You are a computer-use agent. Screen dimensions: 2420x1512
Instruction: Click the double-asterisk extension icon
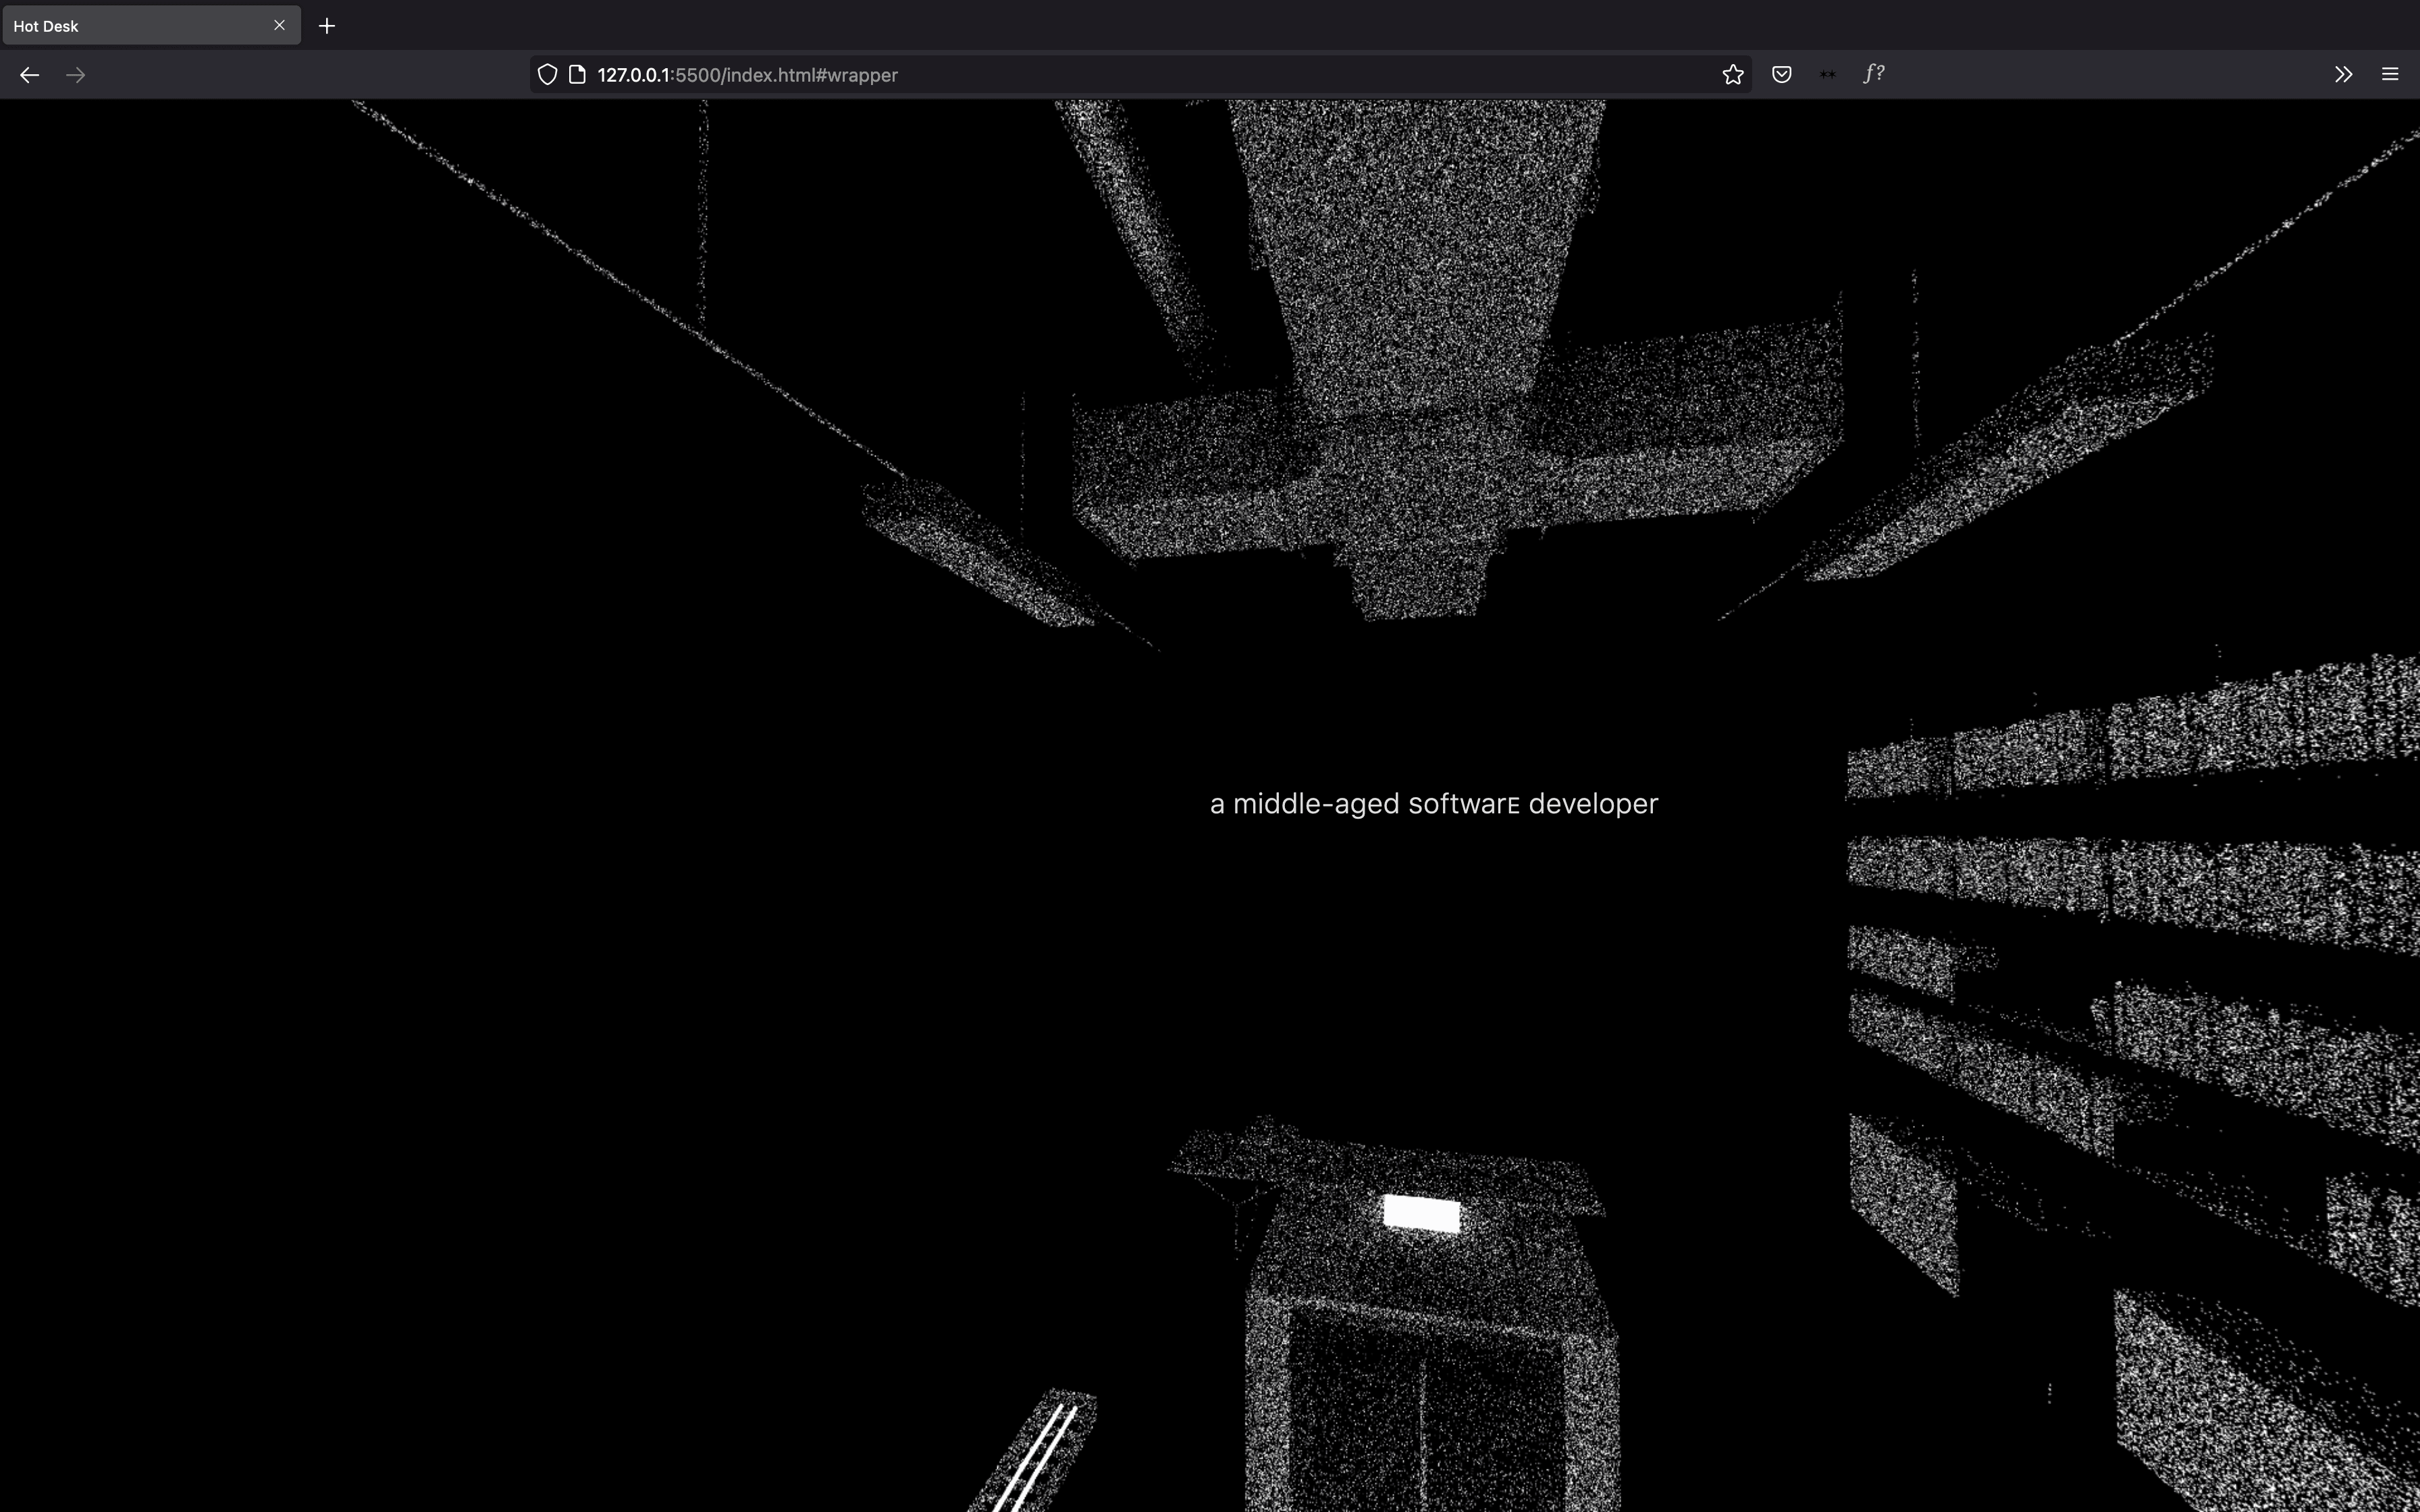tap(1827, 75)
